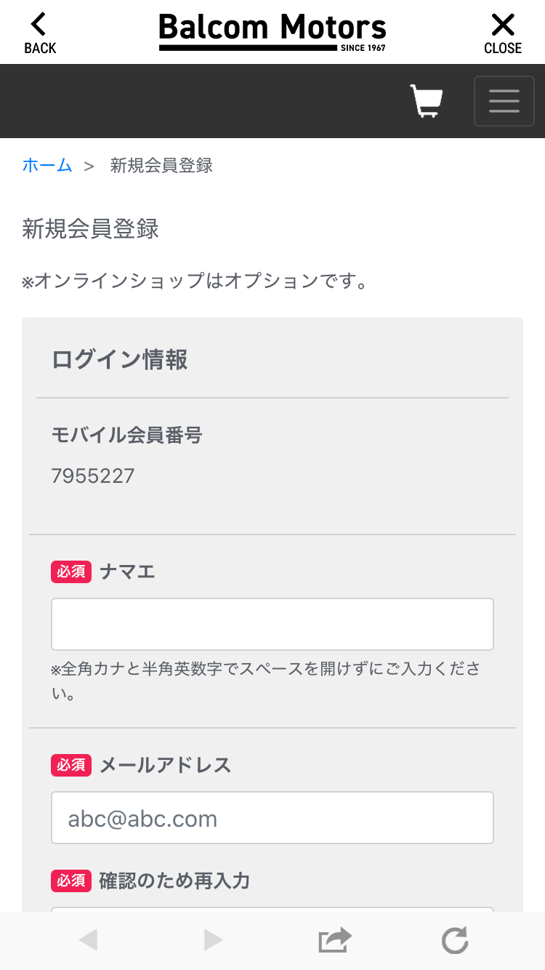Click the 必須 badge beside メールアドレス

coord(71,765)
